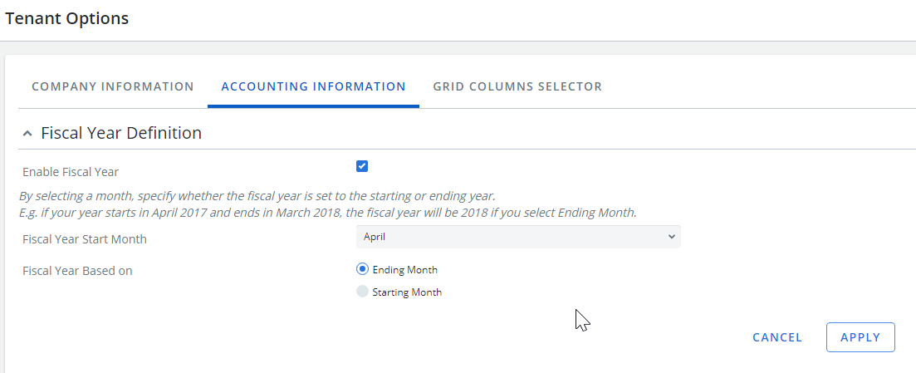The height and width of the screenshot is (373, 916).
Task: Click the Cancel button
Action: click(x=777, y=337)
